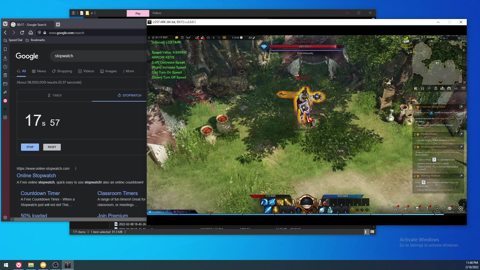Click the camera screenshot icon under minimap
Image resolution: width=480 pixels, height=270 pixels.
(449, 88)
